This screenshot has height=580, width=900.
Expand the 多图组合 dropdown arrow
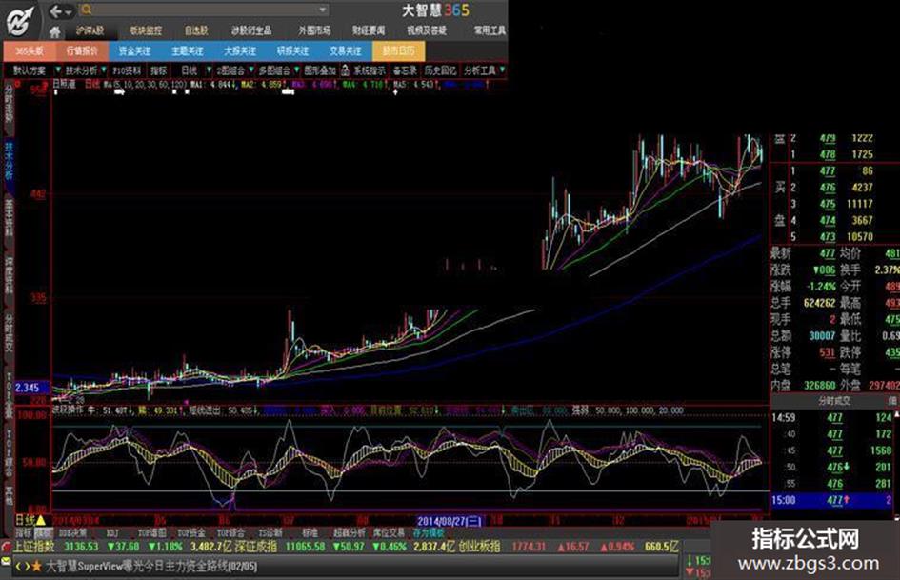(297, 70)
